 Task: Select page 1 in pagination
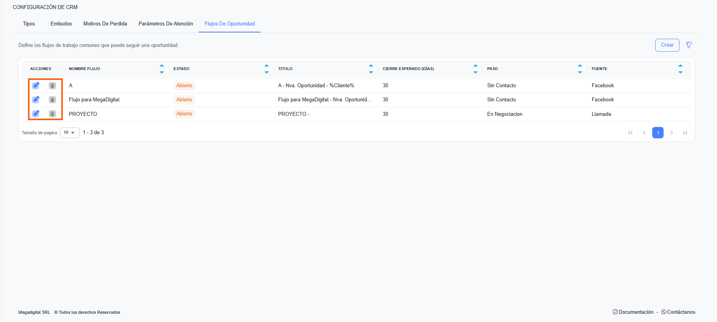(658, 133)
